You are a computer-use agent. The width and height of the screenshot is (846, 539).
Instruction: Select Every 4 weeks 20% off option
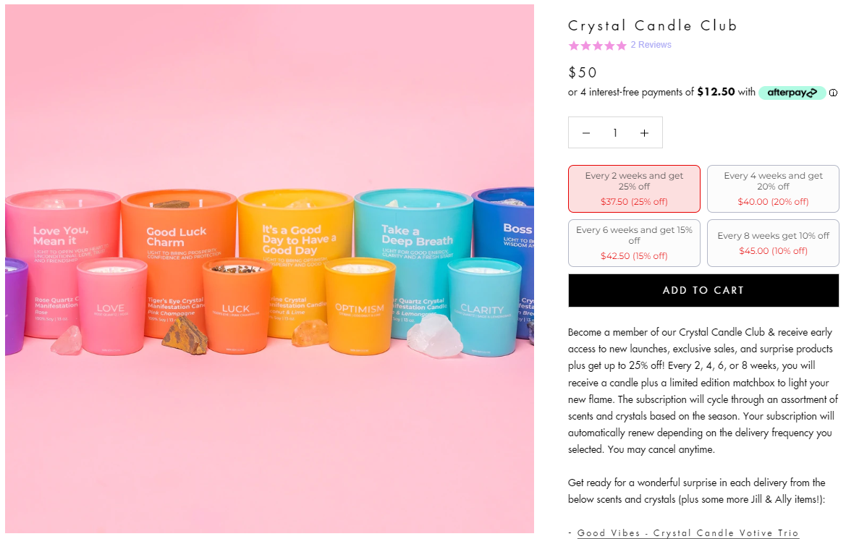click(x=773, y=189)
